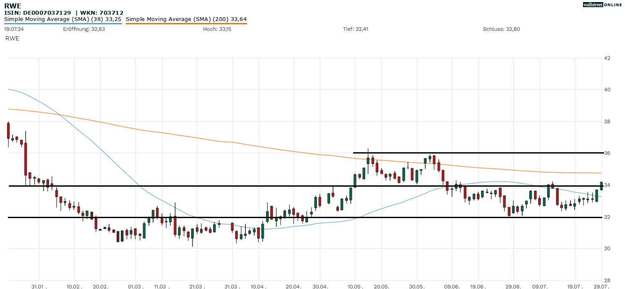Click the 29.07. date on the x-axis
The height and width of the screenshot is (289, 625).
click(602, 286)
